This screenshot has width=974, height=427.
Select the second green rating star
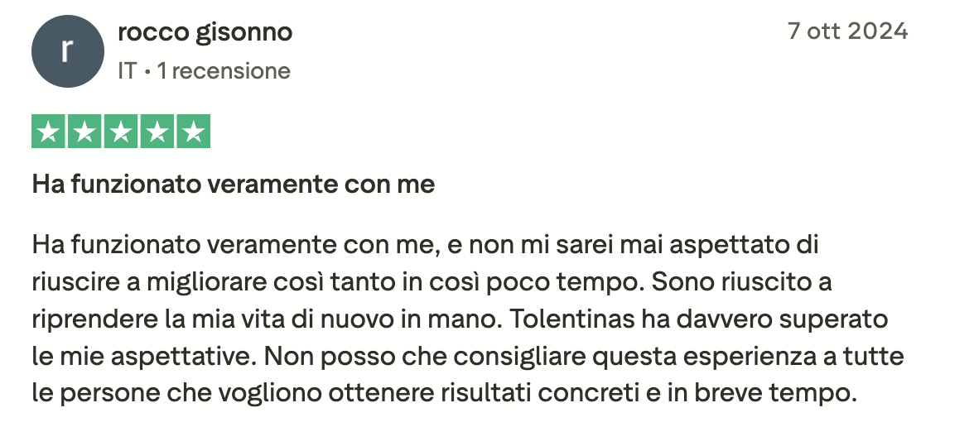(84, 132)
